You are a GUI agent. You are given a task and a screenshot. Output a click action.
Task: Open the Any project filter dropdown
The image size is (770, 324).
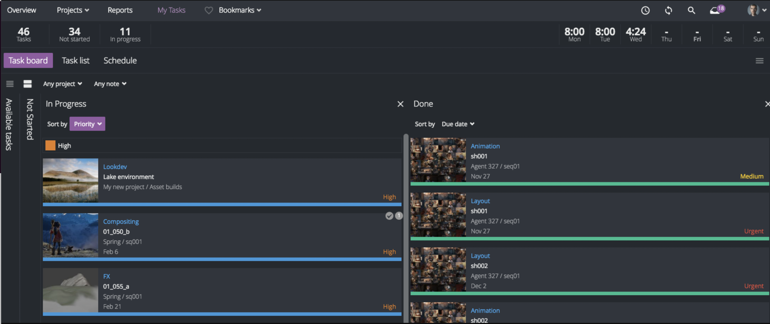click(x=62, y=84)
